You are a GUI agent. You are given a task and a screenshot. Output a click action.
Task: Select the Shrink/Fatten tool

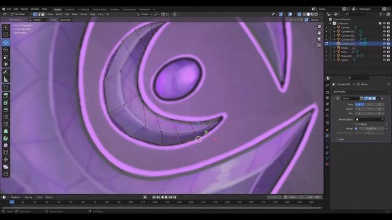(6, 159)
